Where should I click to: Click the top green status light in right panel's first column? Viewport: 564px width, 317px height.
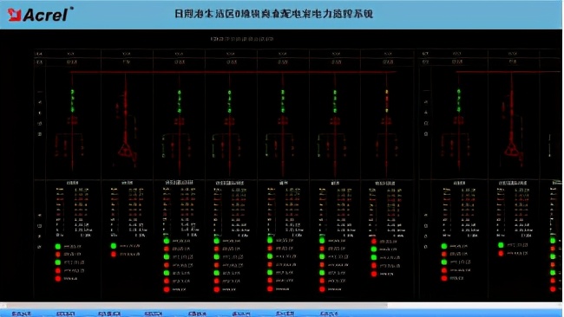tap(444, 246)
